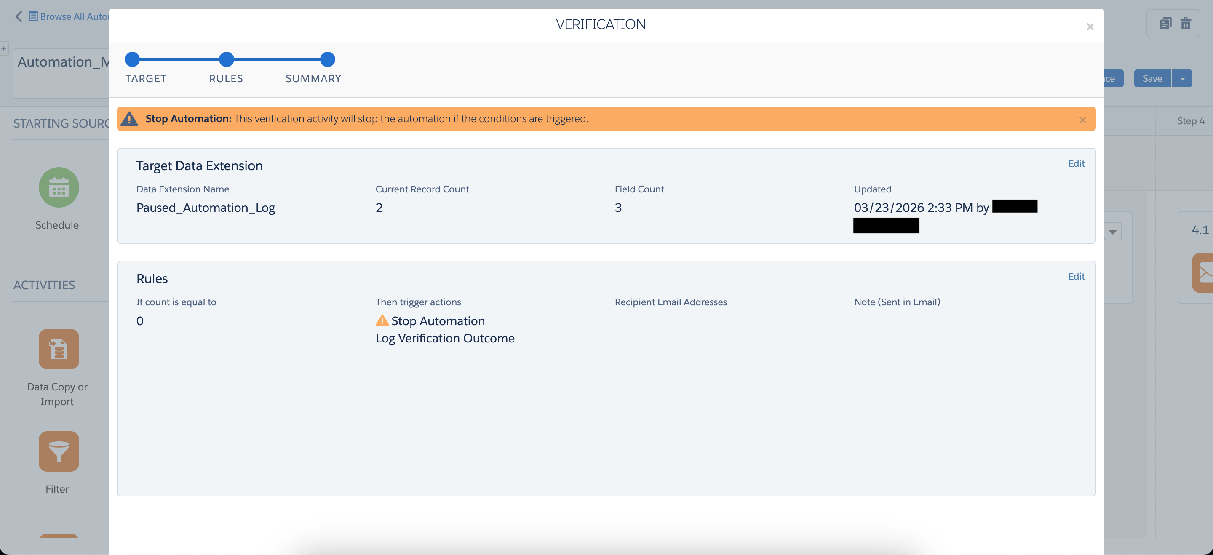Click the Schedule label under the calendar icon

(57, 225)
